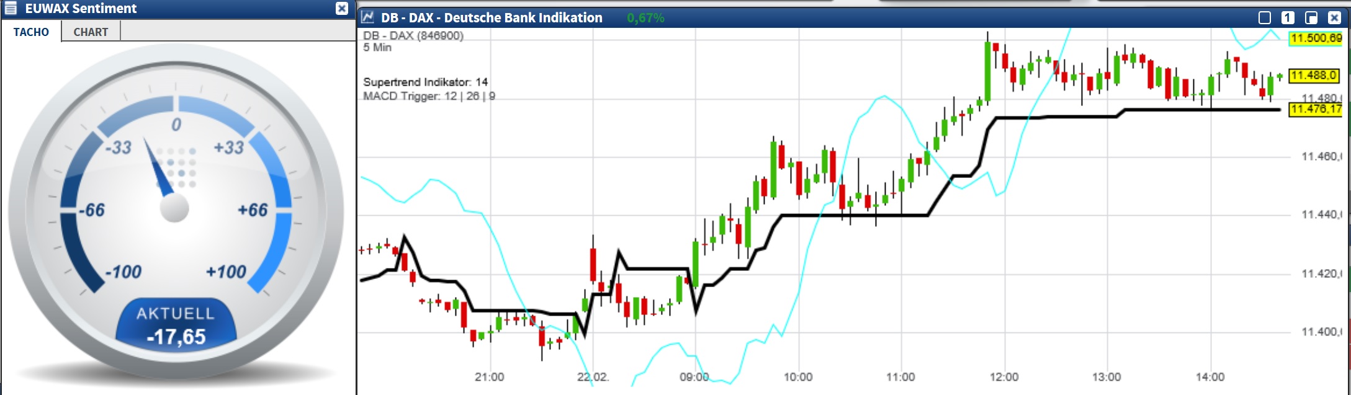The image size is (1351, 395).
Task: Click the -100 gauge label
Action: pyautogui.click(x=123, y=272)
